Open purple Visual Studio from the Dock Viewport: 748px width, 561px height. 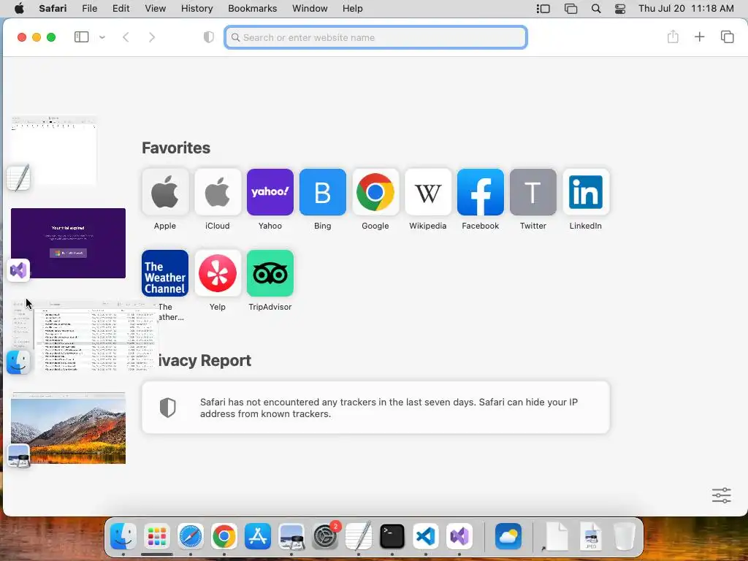[459, 536]
